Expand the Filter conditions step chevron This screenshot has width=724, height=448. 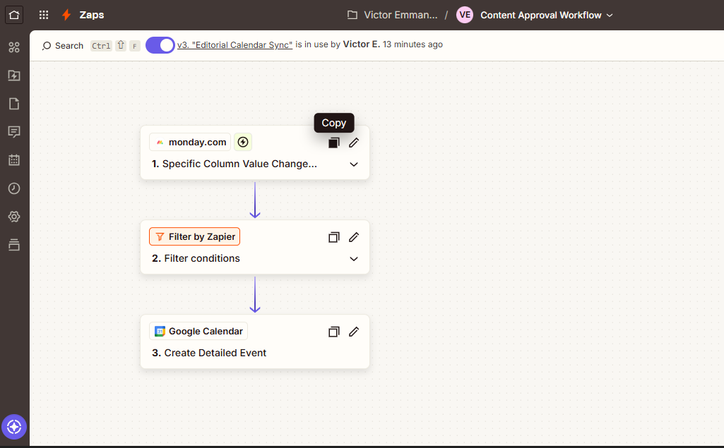(354, 259)
